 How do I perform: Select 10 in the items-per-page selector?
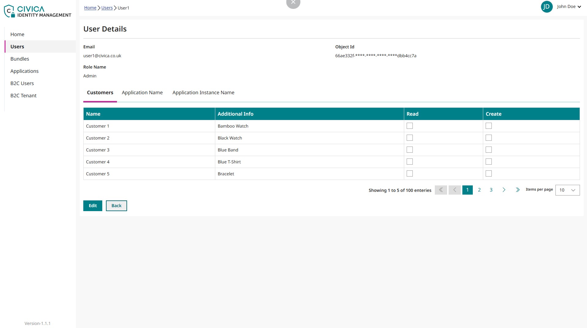pos(567,190)
